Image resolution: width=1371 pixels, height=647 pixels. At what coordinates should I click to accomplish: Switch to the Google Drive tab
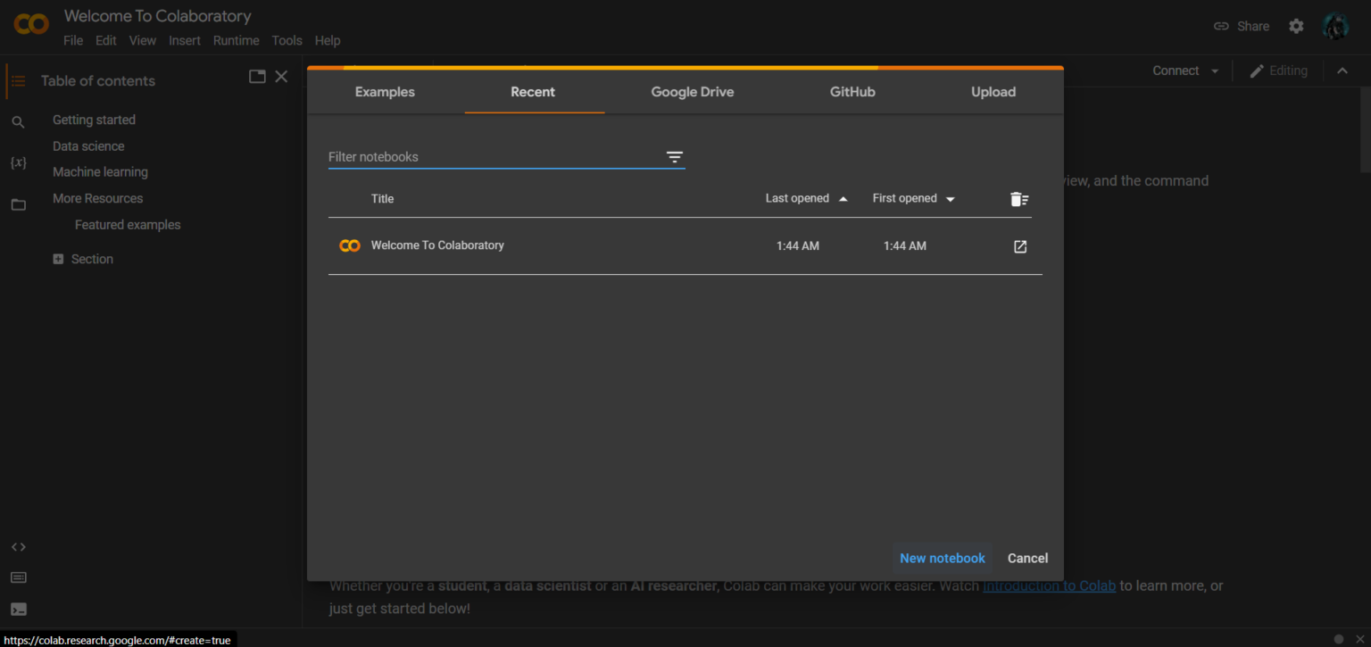692,92
